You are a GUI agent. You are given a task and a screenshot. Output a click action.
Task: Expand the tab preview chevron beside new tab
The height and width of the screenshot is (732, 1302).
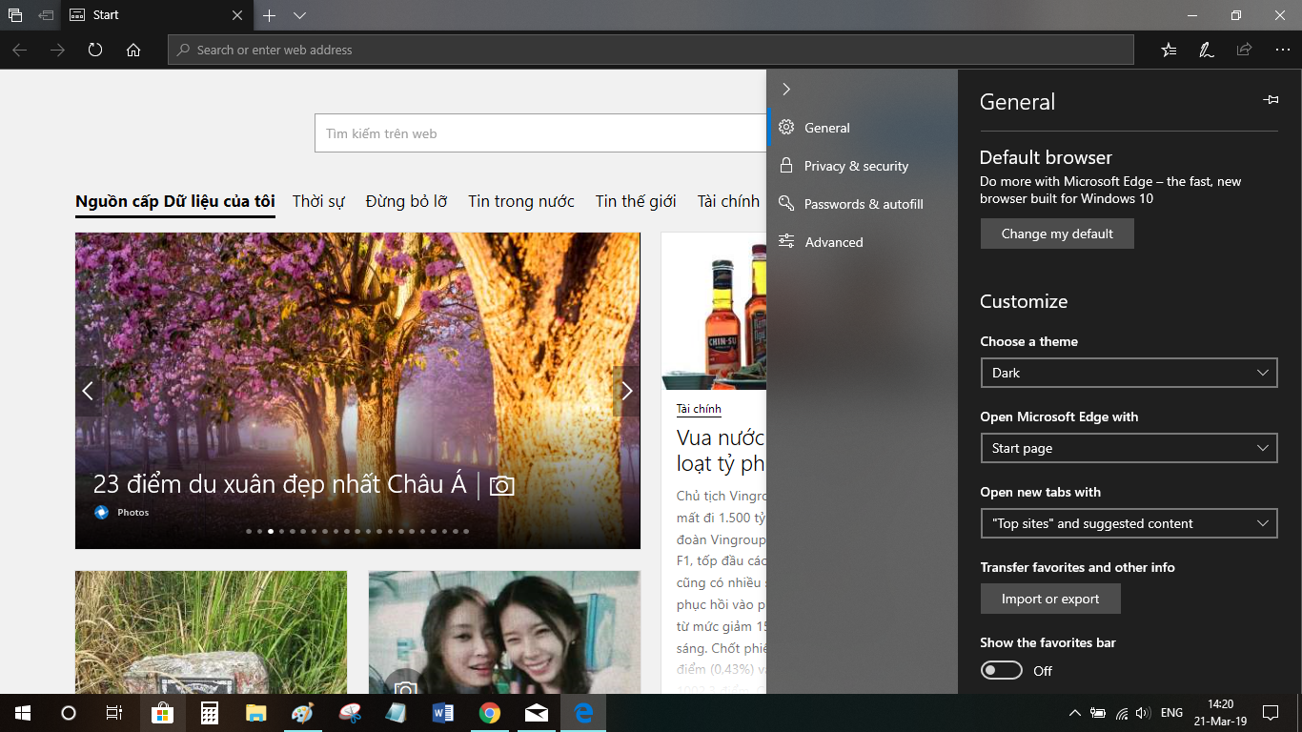click(x=299, y=15)
